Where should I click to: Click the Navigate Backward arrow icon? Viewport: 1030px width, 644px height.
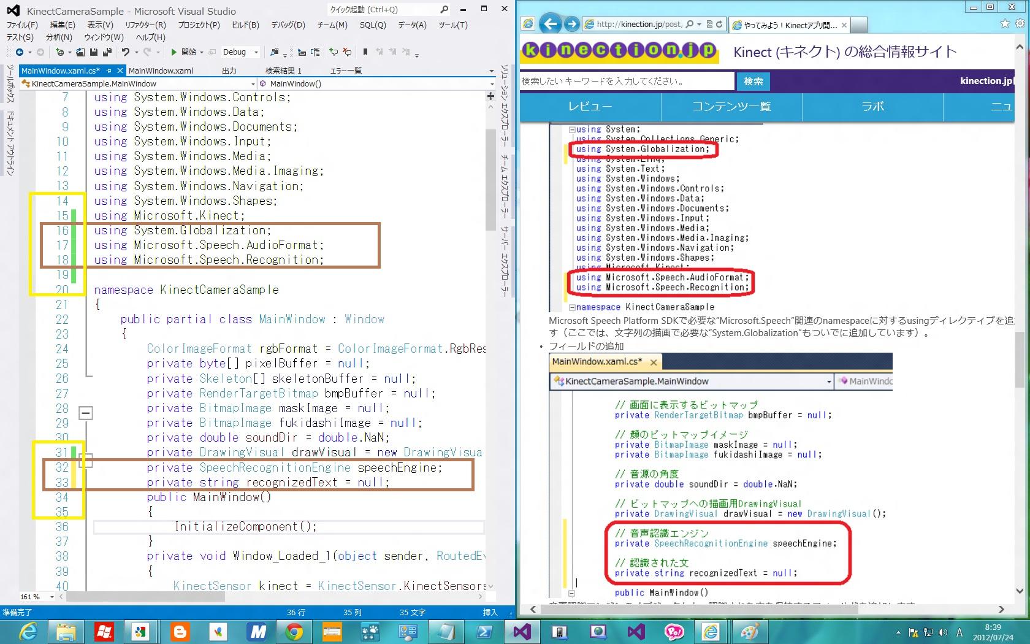pyautogui.click(x=20, y=52)
